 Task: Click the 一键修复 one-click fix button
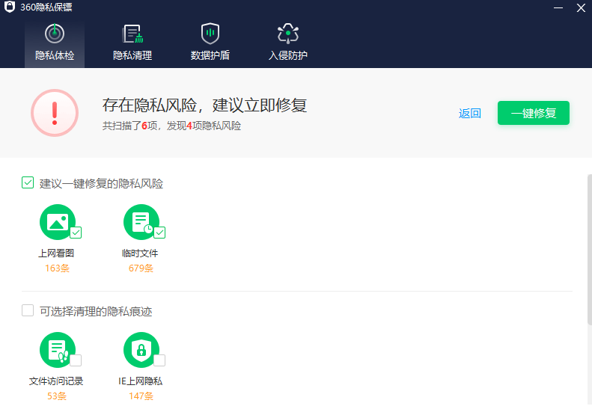[534, 113]
